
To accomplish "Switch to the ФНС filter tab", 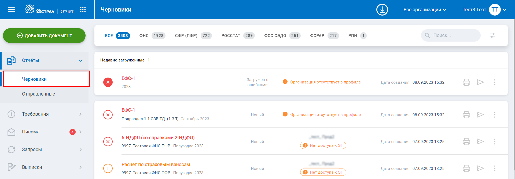I will pos(152,36).
